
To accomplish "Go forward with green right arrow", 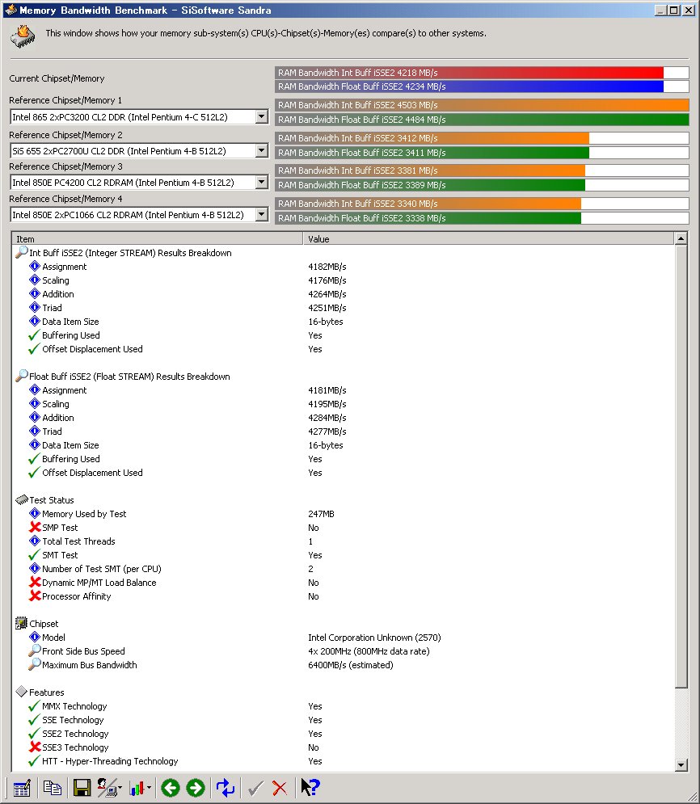I will click(x=196, y=788).
